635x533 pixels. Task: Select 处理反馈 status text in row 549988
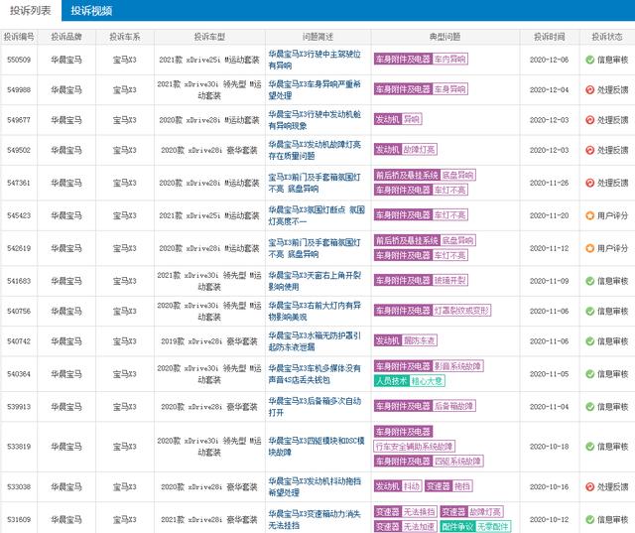[x=613, y=89]
